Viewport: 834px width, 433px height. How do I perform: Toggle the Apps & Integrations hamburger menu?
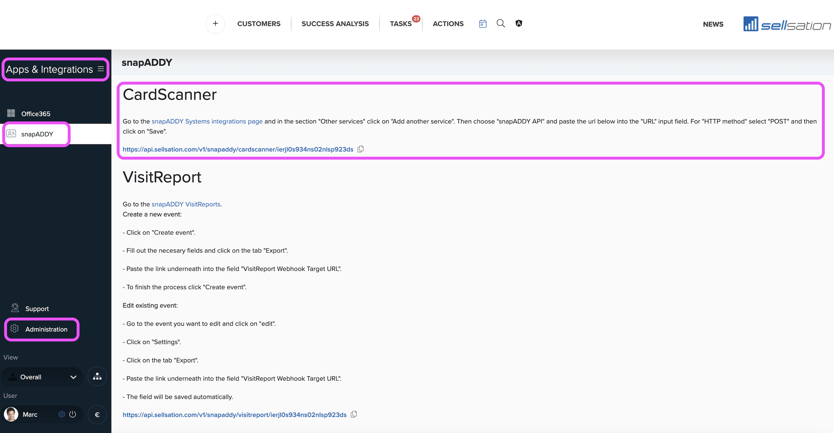(x=101, y=69)
